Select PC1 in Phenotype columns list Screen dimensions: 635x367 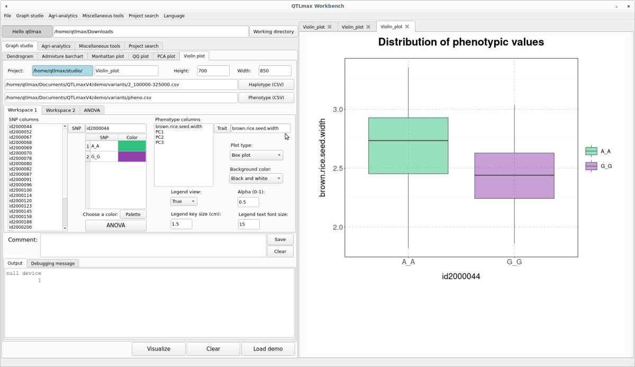click(160, 132)
